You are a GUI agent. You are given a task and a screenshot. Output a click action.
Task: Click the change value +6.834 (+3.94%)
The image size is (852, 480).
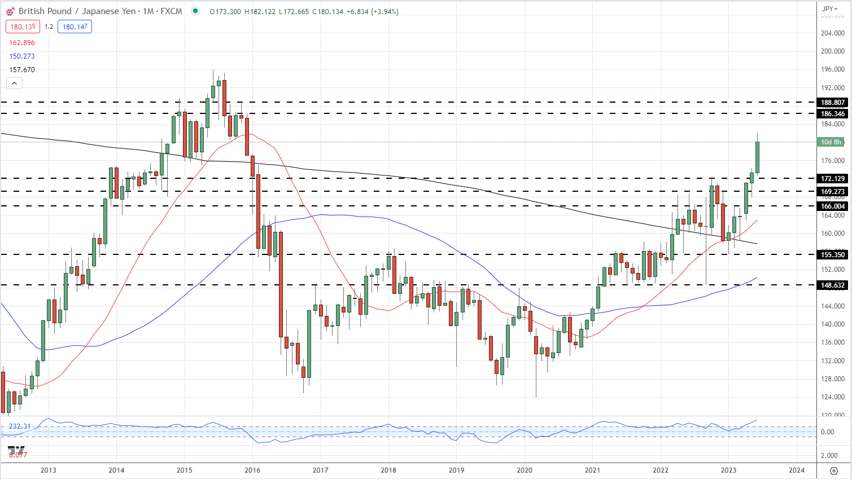coord(373,11)
